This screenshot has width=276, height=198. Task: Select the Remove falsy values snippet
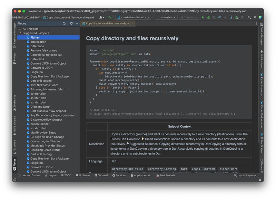[x=48, y=50]
